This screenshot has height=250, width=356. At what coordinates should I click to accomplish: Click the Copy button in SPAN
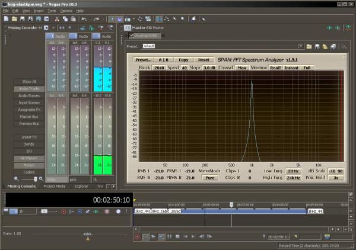(183, 60)
